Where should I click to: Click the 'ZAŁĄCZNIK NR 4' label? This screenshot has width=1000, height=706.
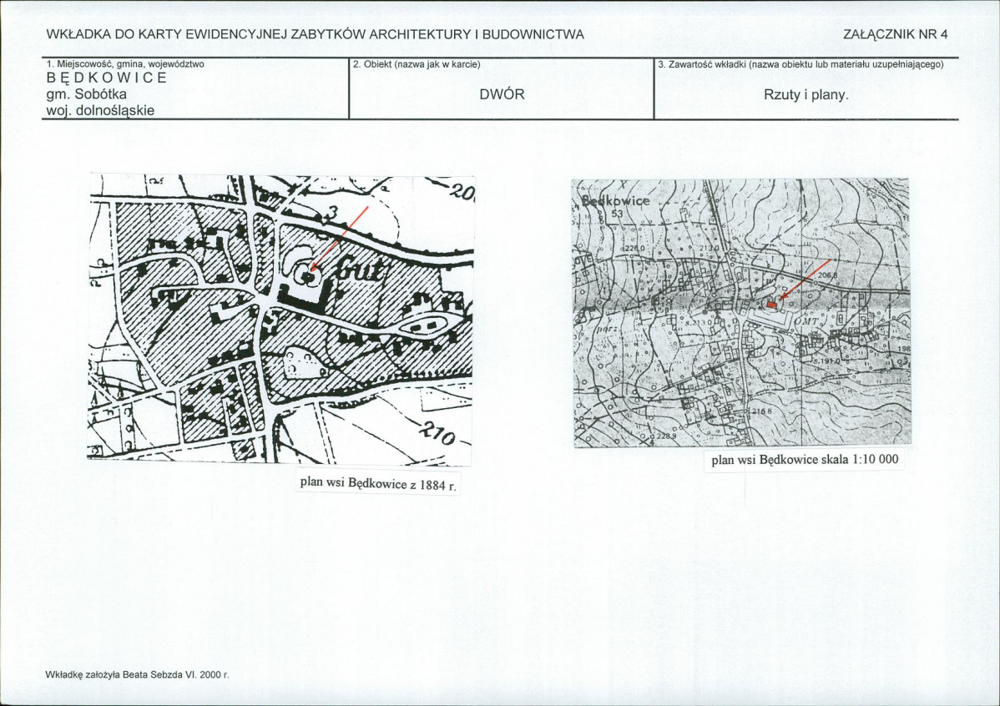[896, 35]
